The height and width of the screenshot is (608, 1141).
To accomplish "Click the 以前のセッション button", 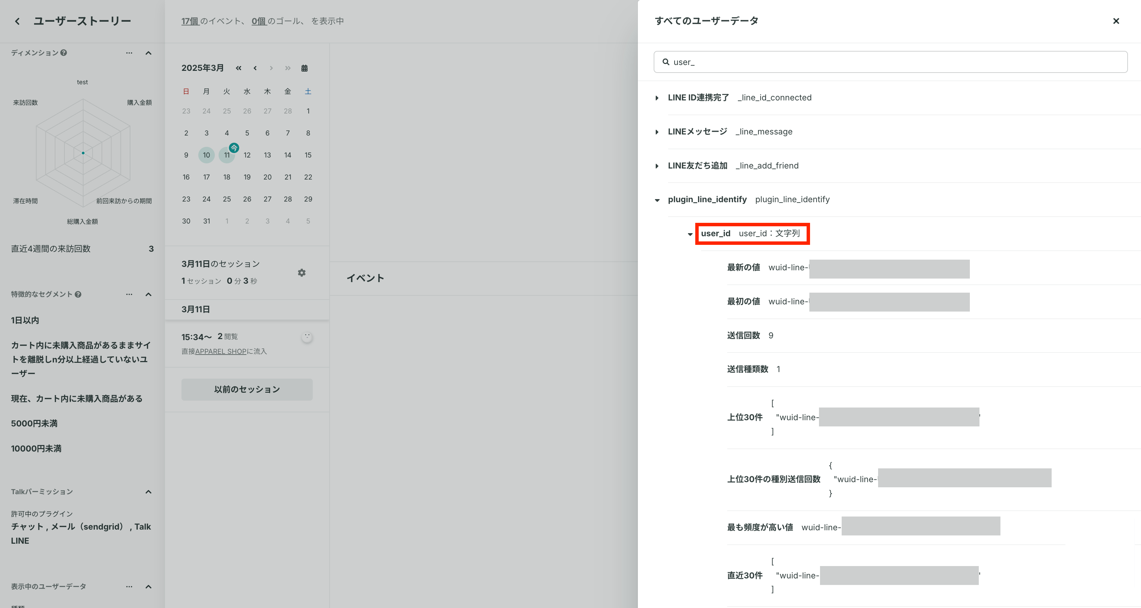I will (x=247, y=390).
